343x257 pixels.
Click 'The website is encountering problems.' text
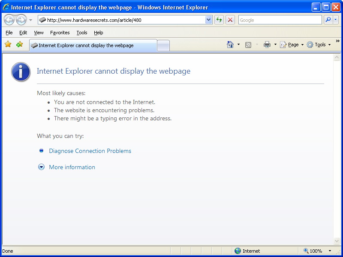104,110
